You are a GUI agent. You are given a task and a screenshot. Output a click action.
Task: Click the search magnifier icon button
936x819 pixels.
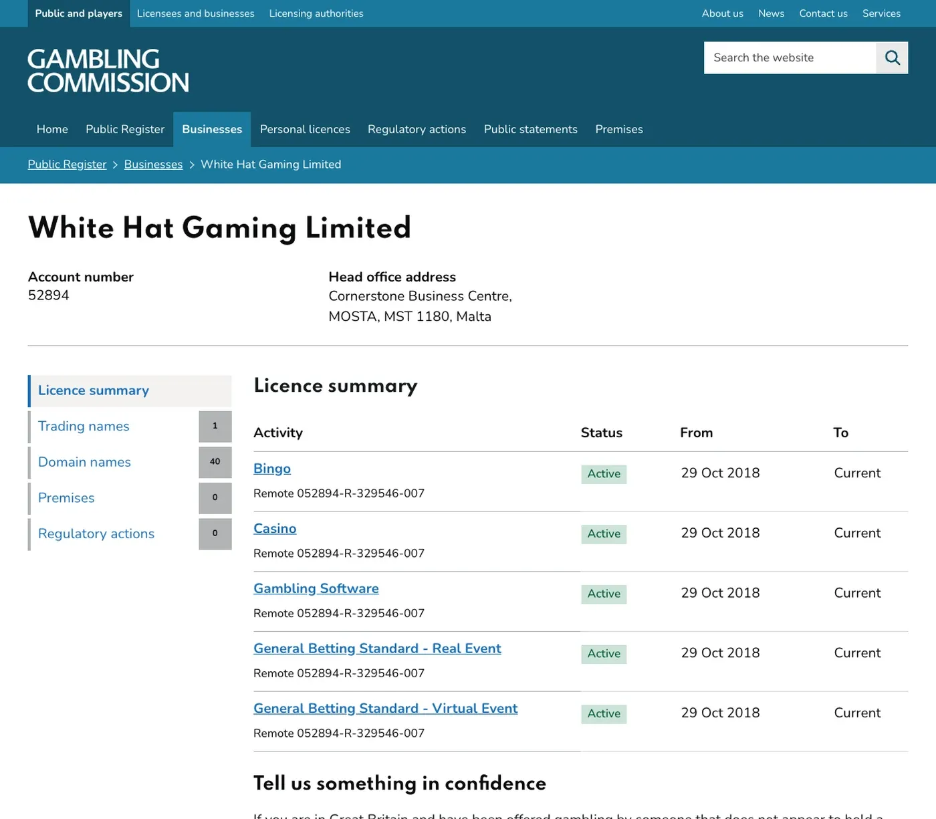point(892,57)
